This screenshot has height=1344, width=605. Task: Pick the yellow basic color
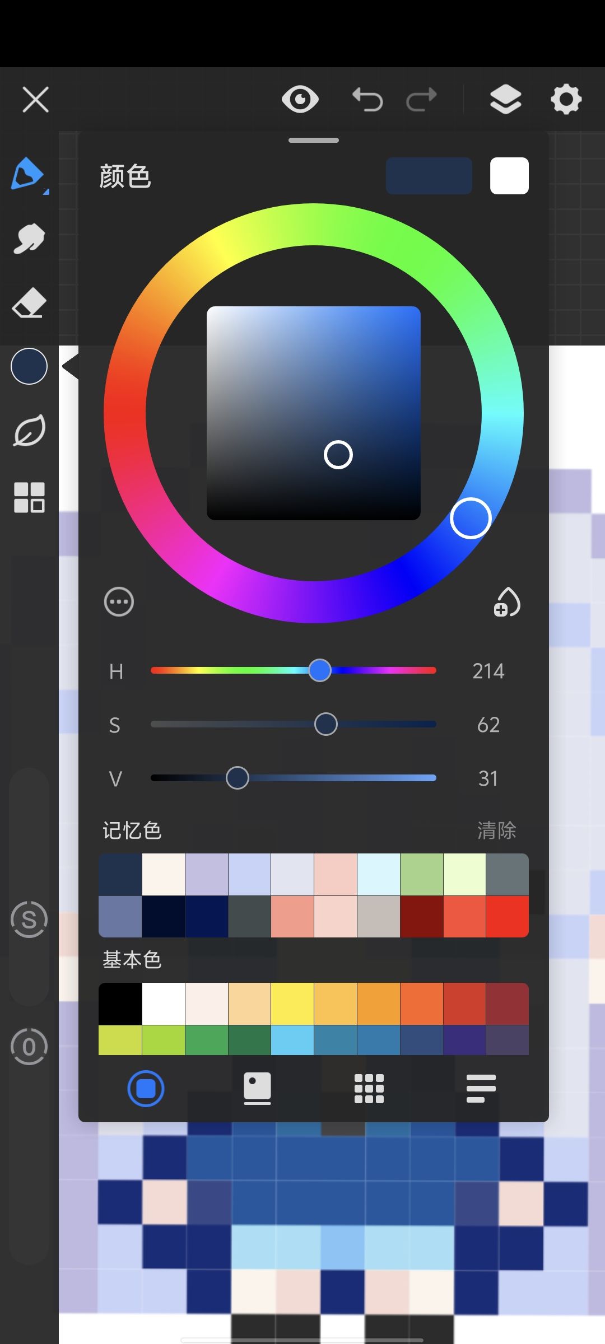(292, 1004)
